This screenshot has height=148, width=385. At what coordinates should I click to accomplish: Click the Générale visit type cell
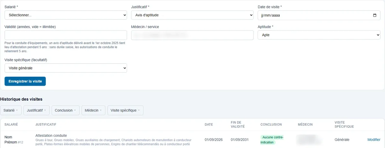(x=342, y=140)
